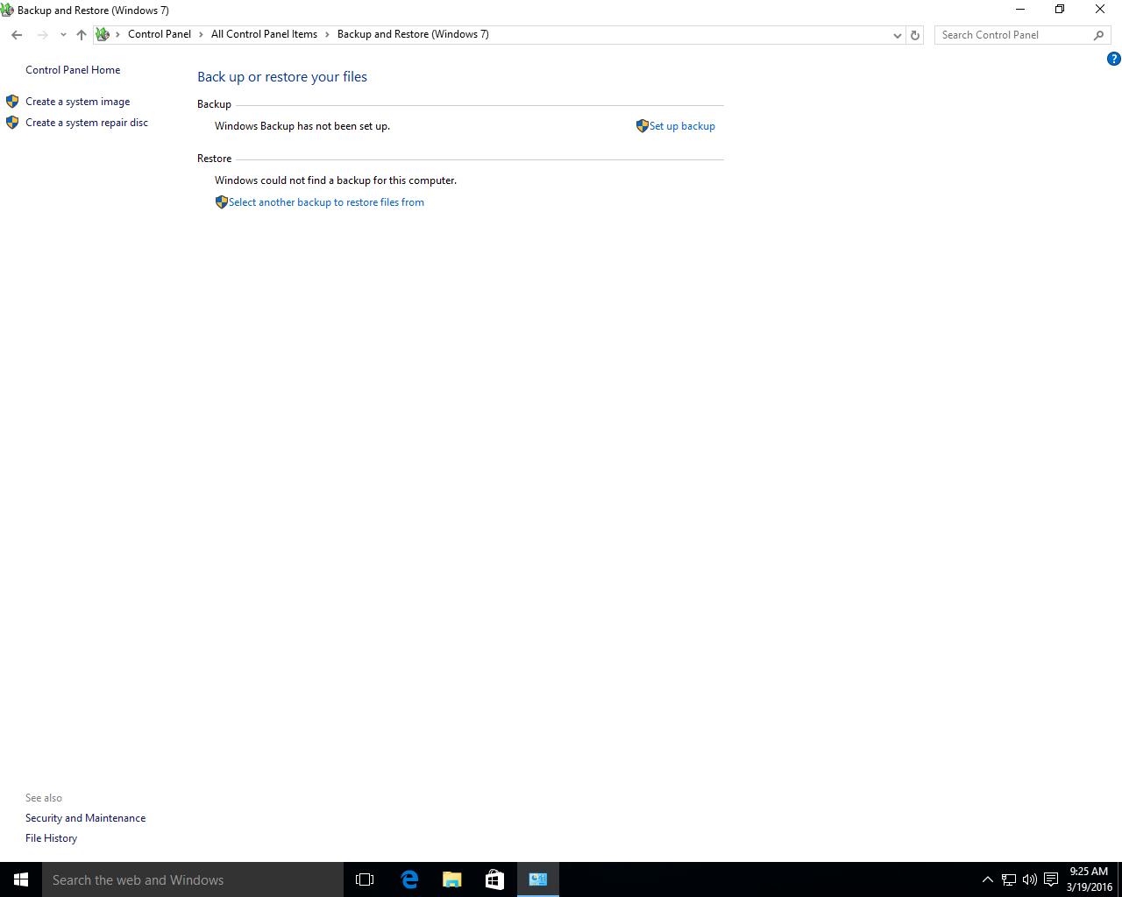Click Create a system image link
Image resolution: width=1122 pixels, height=897 pixels.
pos(77,102)
